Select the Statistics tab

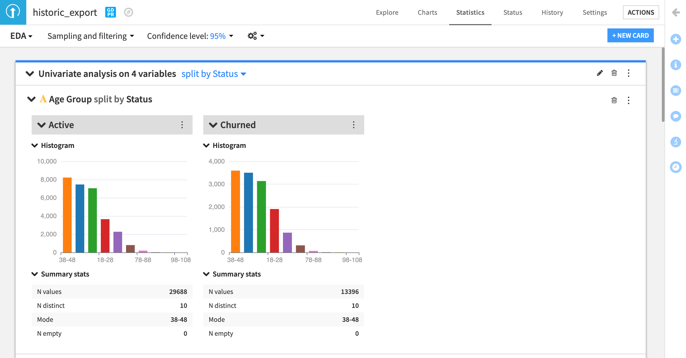coord(470,12)
